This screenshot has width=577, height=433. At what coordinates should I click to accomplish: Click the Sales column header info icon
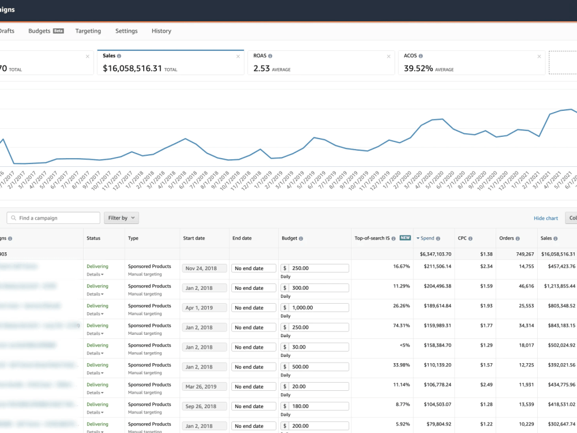click(x=556, y=238)
